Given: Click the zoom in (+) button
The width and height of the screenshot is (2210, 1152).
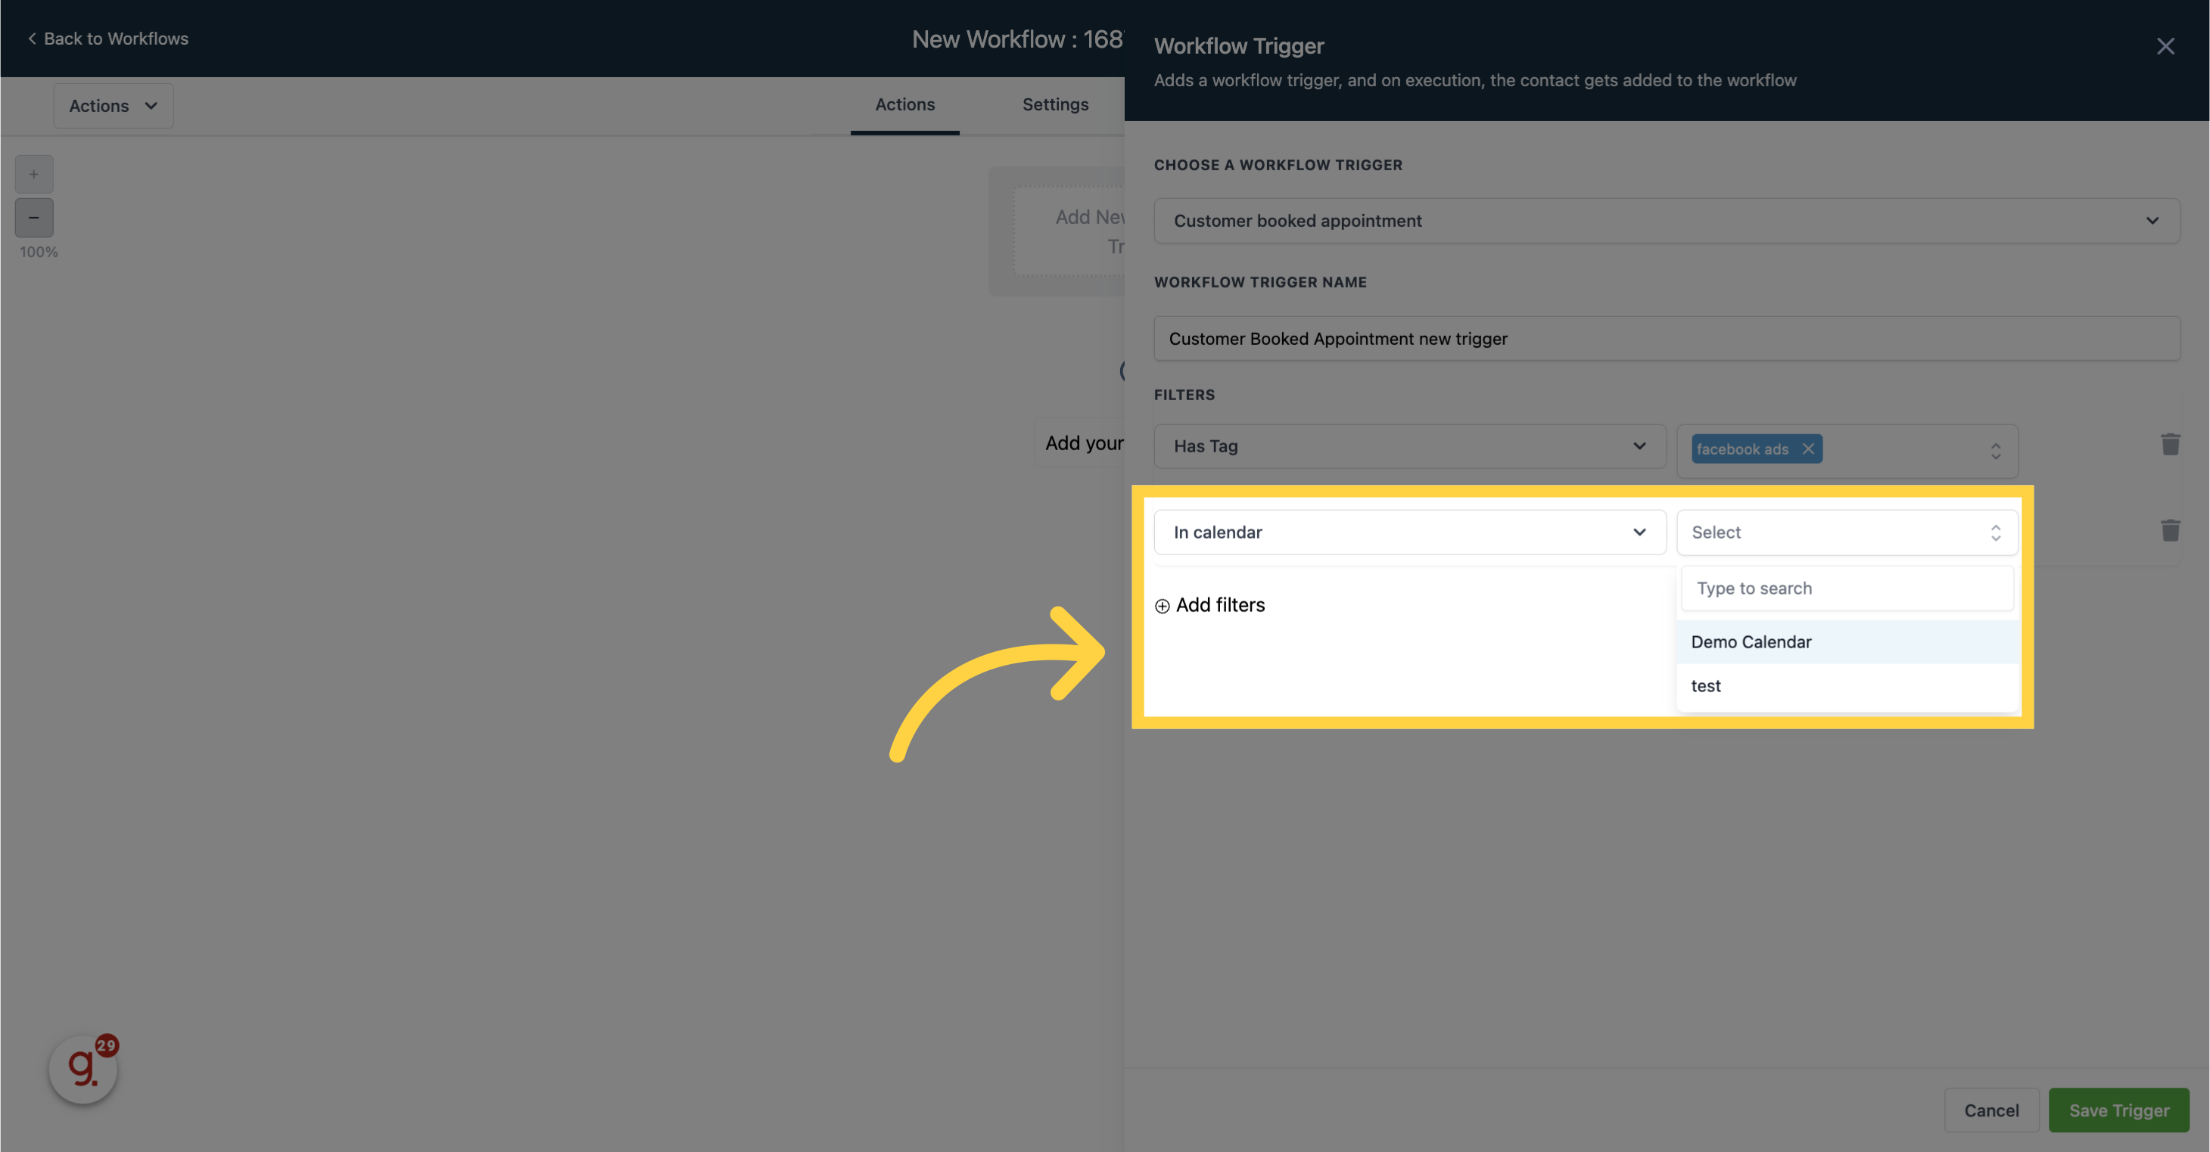Looking at the screenshot, I should pos(32,174).
